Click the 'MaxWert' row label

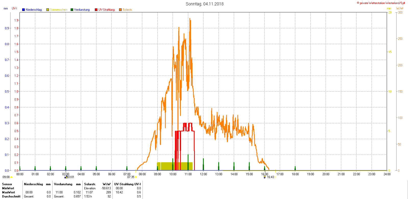[x=8, y=192]
